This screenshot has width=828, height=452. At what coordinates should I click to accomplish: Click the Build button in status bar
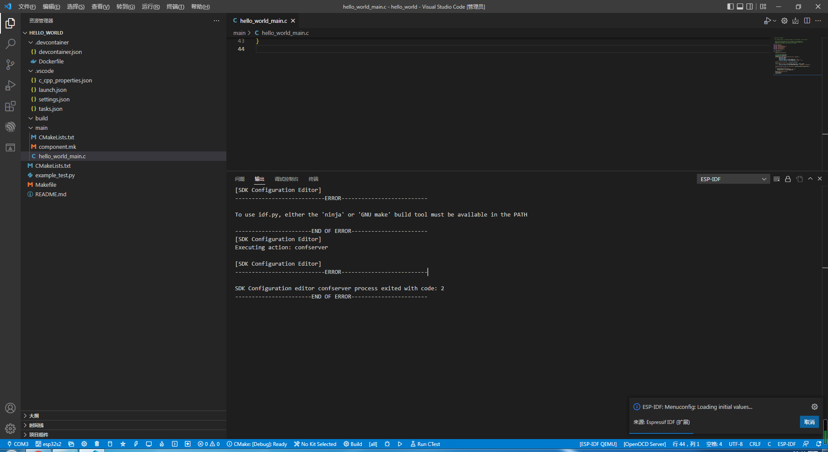point(353,444)
